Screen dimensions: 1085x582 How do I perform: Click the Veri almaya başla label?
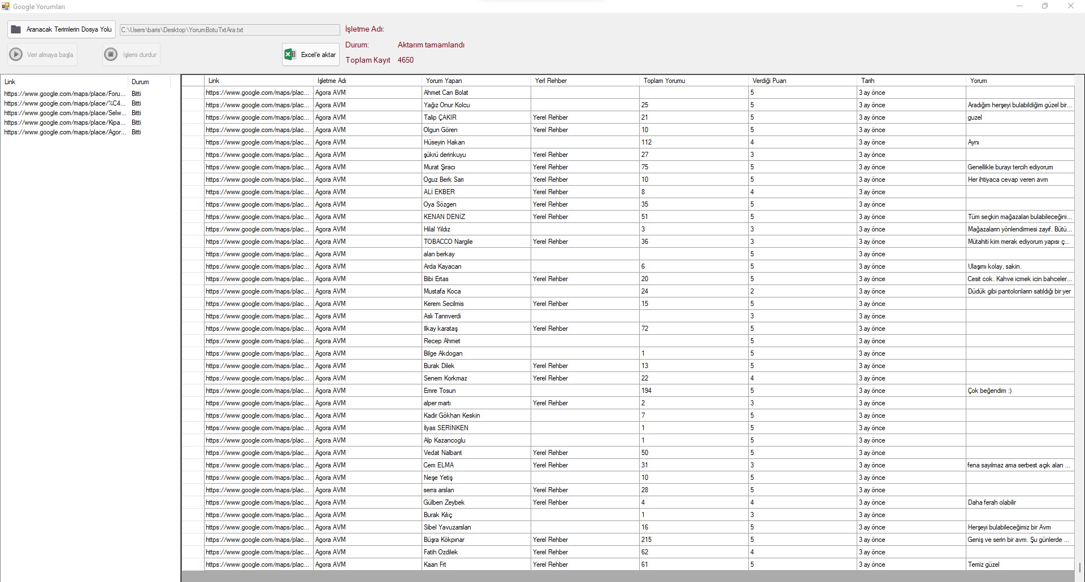50,55
